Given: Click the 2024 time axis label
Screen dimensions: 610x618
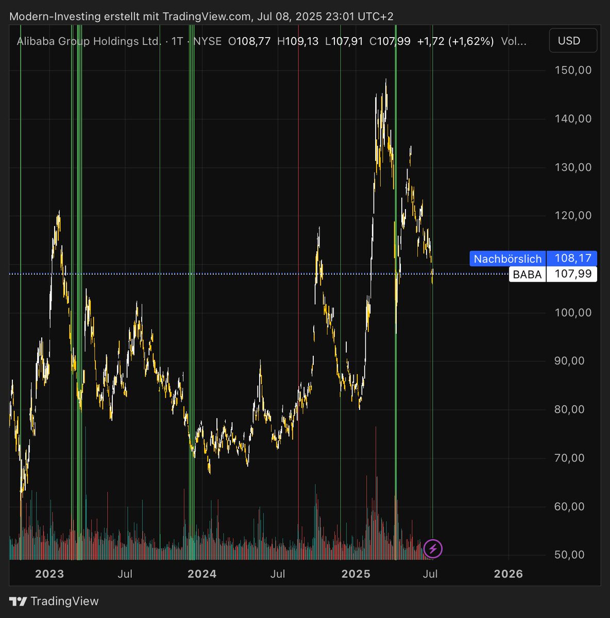Looking at the screenshot, I should pos(202,574).
